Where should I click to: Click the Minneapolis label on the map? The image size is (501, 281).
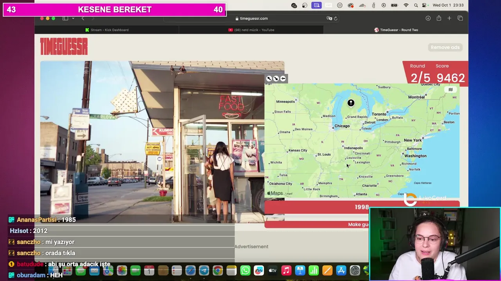pyautogui.click(x=285, y=102)
